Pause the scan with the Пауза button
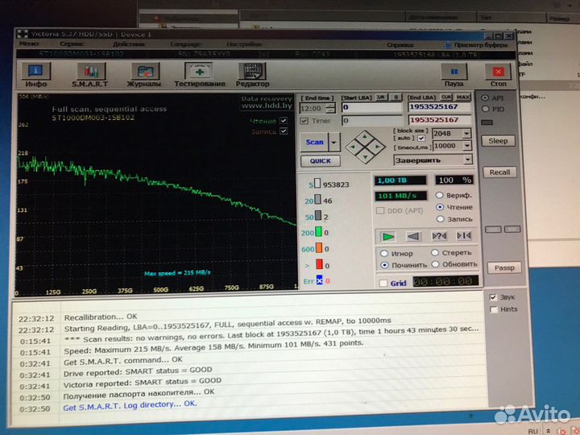The height and width of the screenshot is (435, 580). point(454,75)
